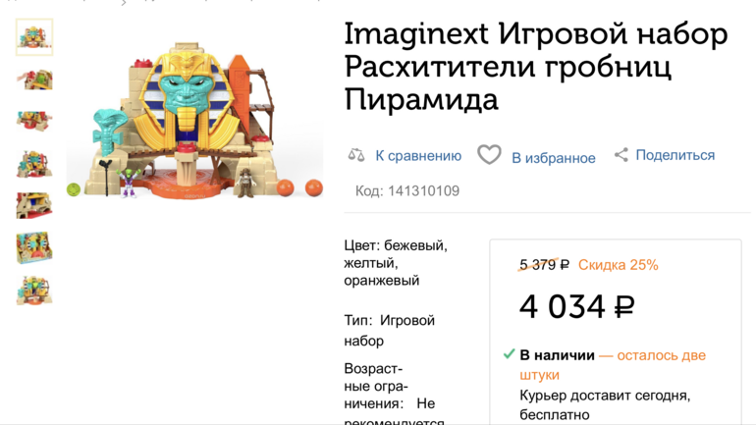This screenshot has width=756, height=425.
Task: Click the Скидка 25% discount label
Action: (x=618, y=265)
